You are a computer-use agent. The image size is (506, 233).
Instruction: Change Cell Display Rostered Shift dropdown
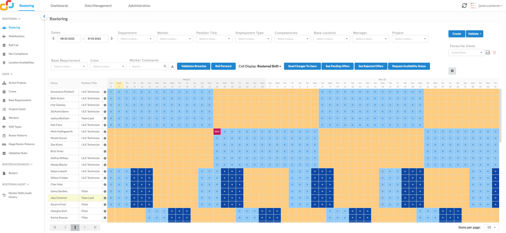click(x=269, y=66)
